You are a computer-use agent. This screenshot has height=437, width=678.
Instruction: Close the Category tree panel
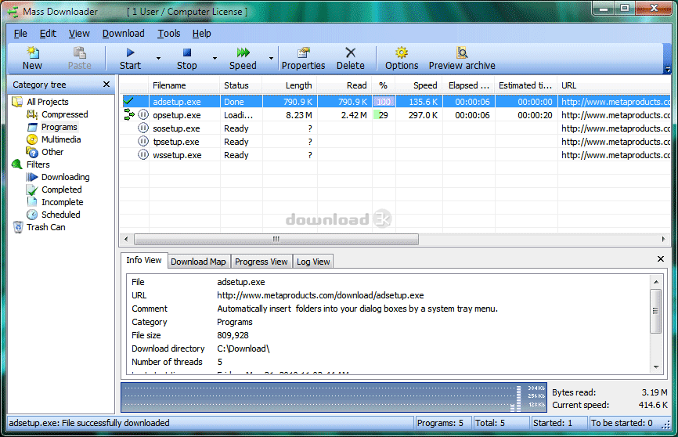106,85
